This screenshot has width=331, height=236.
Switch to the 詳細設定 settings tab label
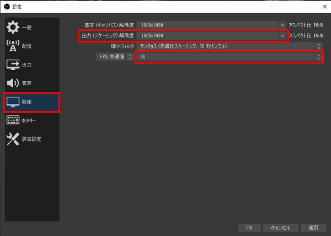pos(31,139)
